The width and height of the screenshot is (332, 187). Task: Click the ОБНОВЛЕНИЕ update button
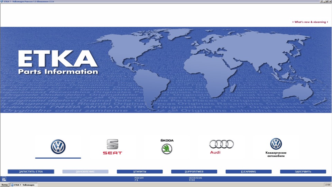click(x=85, y=171)
